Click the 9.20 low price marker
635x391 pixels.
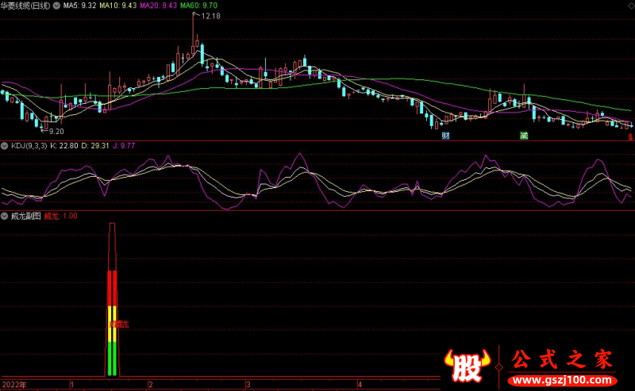click(x=56, y=131)
